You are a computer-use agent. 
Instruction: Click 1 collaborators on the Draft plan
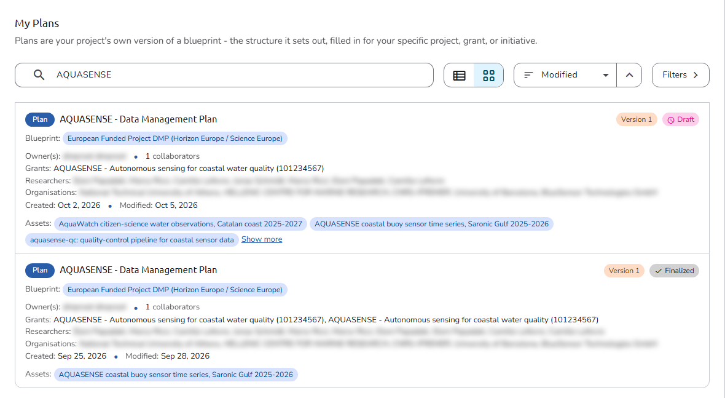point(173,156)
